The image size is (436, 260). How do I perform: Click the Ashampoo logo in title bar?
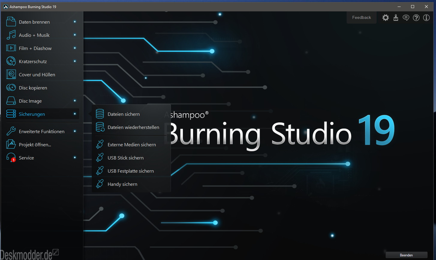point(5,7)
